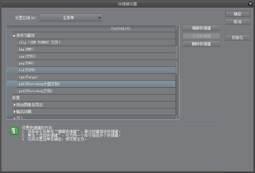Close the 快捷键设置 dialog window
255x173 pixels.
tap(250, 4)
